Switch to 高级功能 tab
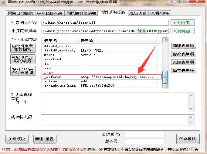 [x=138, y=13]
